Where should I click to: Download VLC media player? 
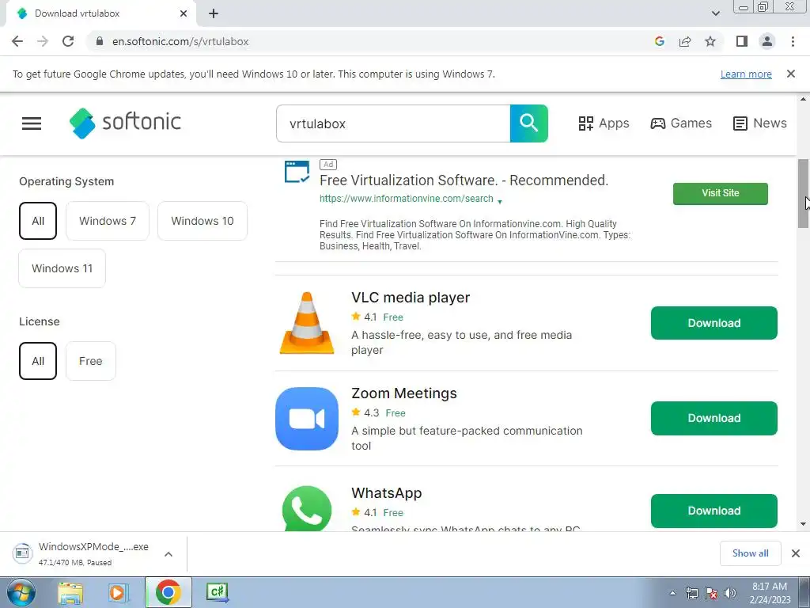(714, 323)
